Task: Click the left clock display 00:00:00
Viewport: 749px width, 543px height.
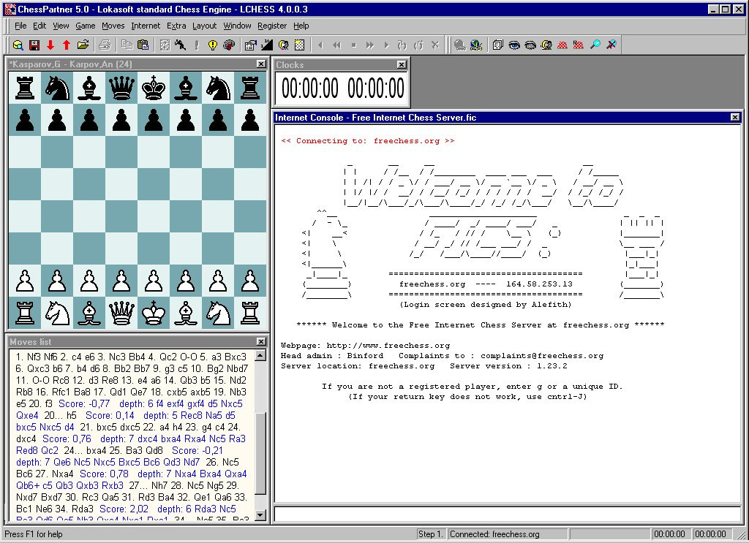Action: click(310, 88)
